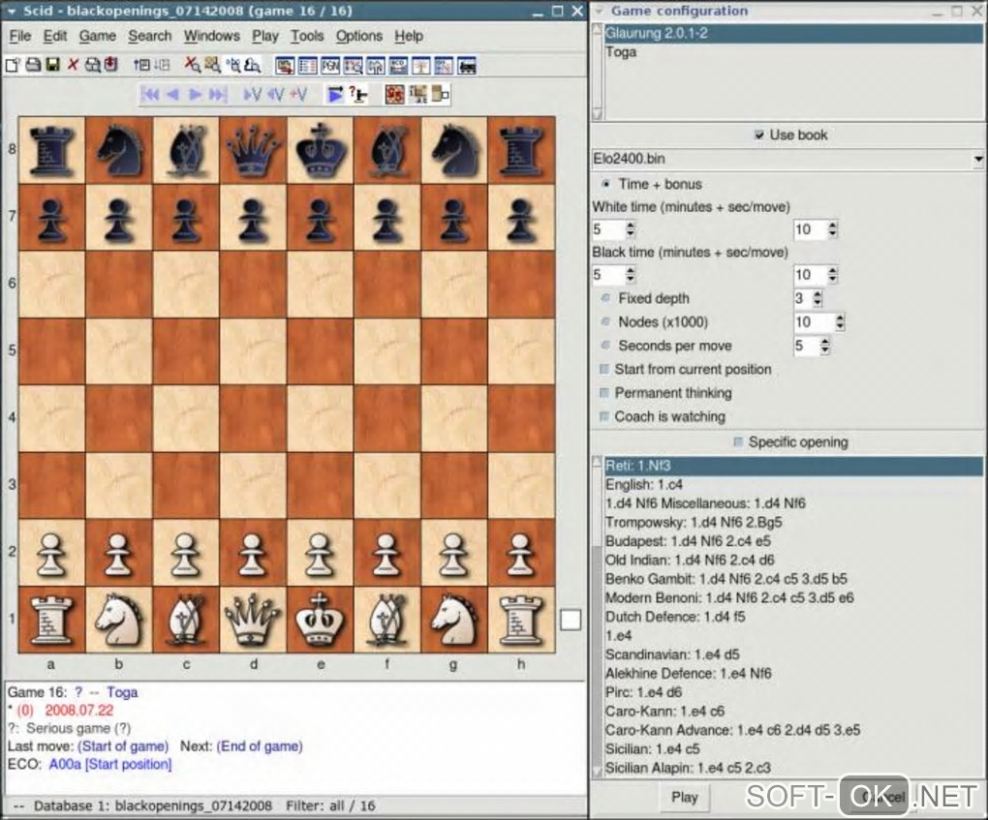This screenshot has height=820, width=988.
Task: Click the Toga player name link
Action: [x=122, y=692]
